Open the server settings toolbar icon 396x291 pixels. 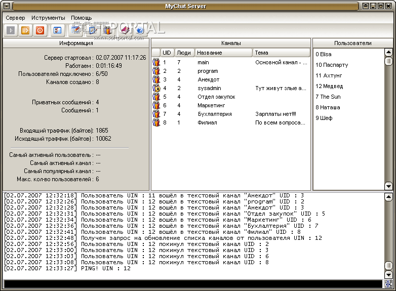click(58, 30)
